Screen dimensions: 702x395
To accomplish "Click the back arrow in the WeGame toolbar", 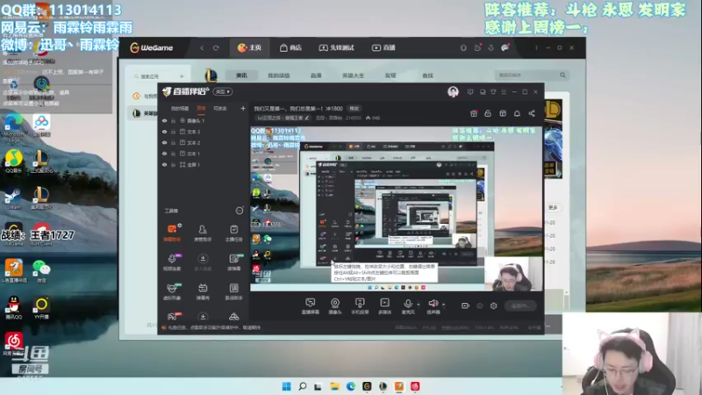I will click(x=202, y=47).
